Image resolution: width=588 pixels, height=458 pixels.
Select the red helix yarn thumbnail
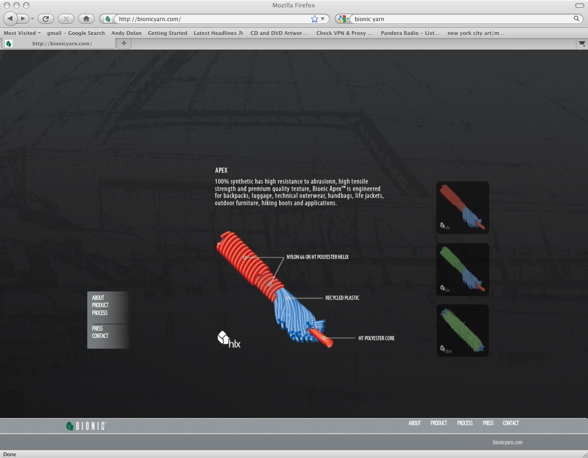point(463,207)
